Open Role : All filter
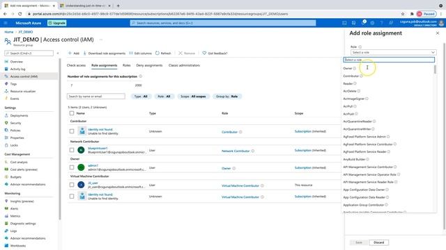This screenshot has height=250, width=446. click(x=164, y=97)
